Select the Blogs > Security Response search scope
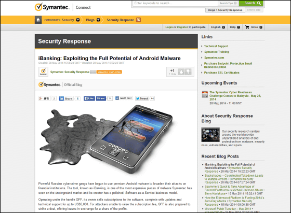291x213 pixels. pyautogui.click(x=224, y=10)
